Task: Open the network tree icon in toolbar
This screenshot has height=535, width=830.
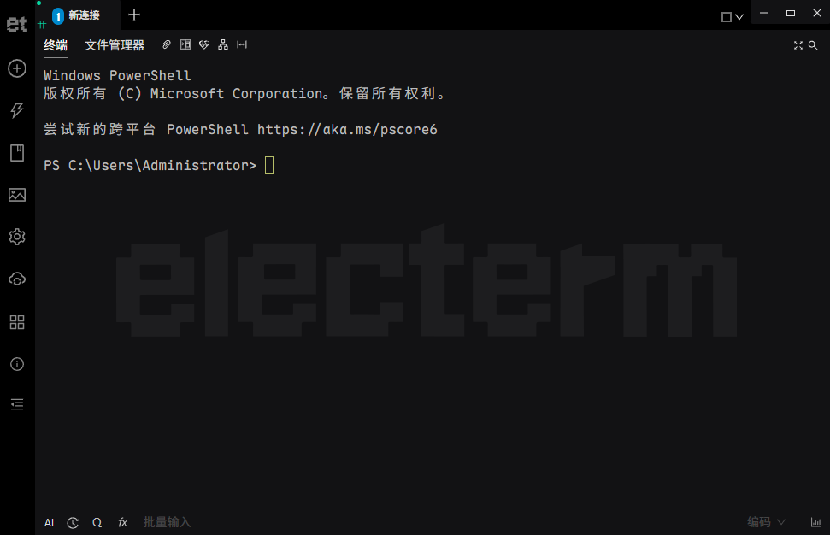Action: point(223,45)
